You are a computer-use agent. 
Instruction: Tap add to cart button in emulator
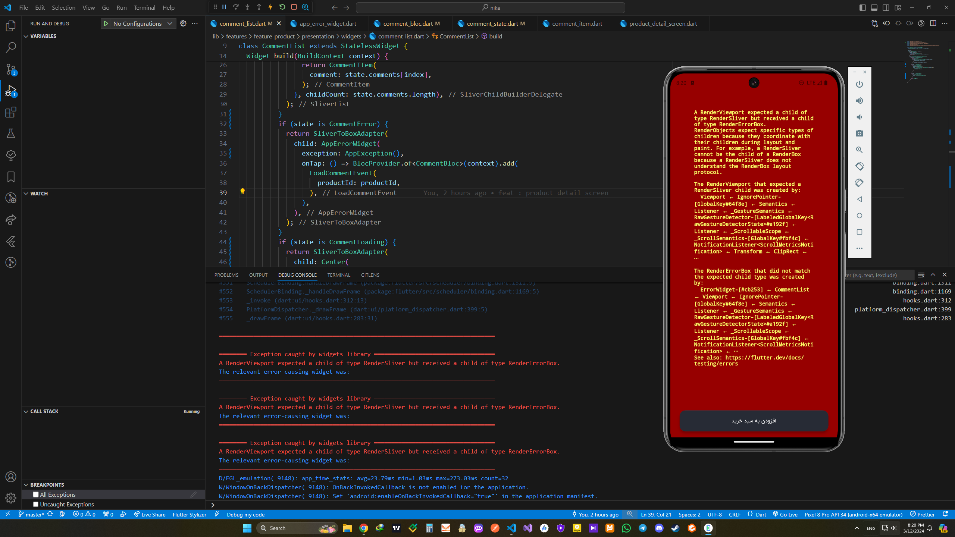coord(754,421)
